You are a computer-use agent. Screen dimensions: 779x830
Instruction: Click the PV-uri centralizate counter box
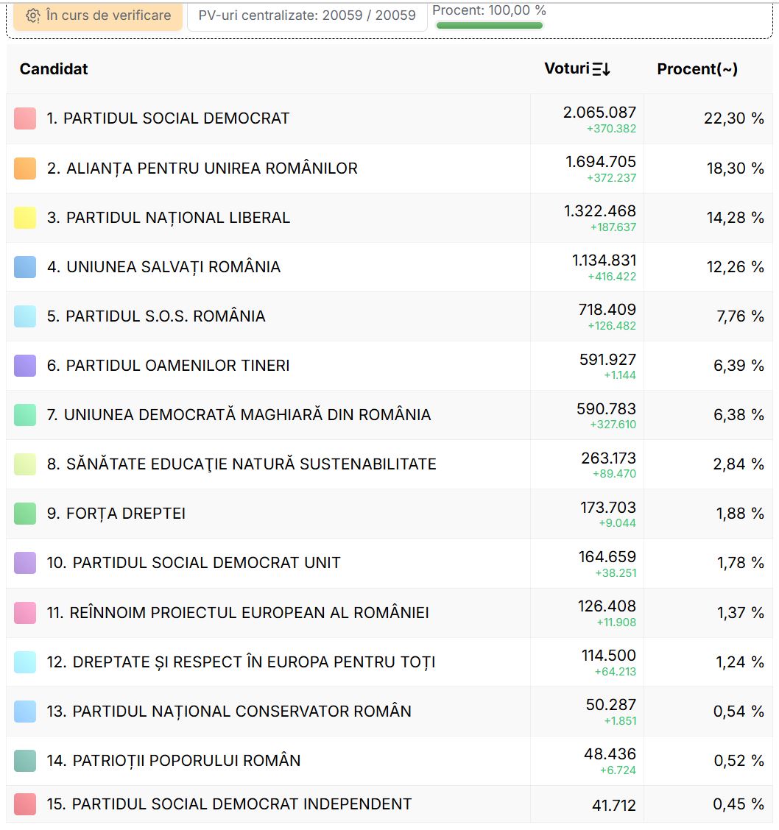click(307, 15)
